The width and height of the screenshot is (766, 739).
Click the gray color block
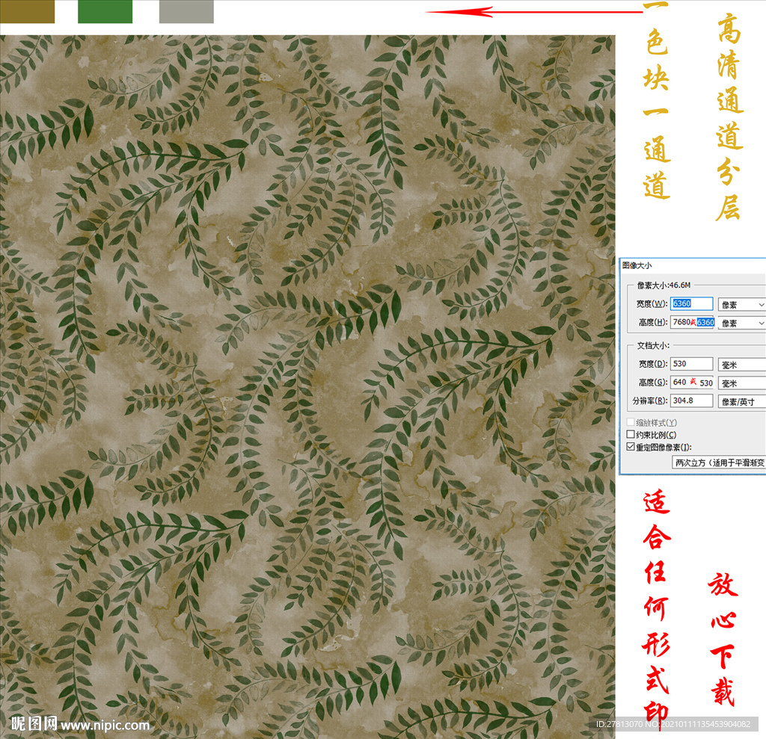pyautogui.click(x=186, y=11)
